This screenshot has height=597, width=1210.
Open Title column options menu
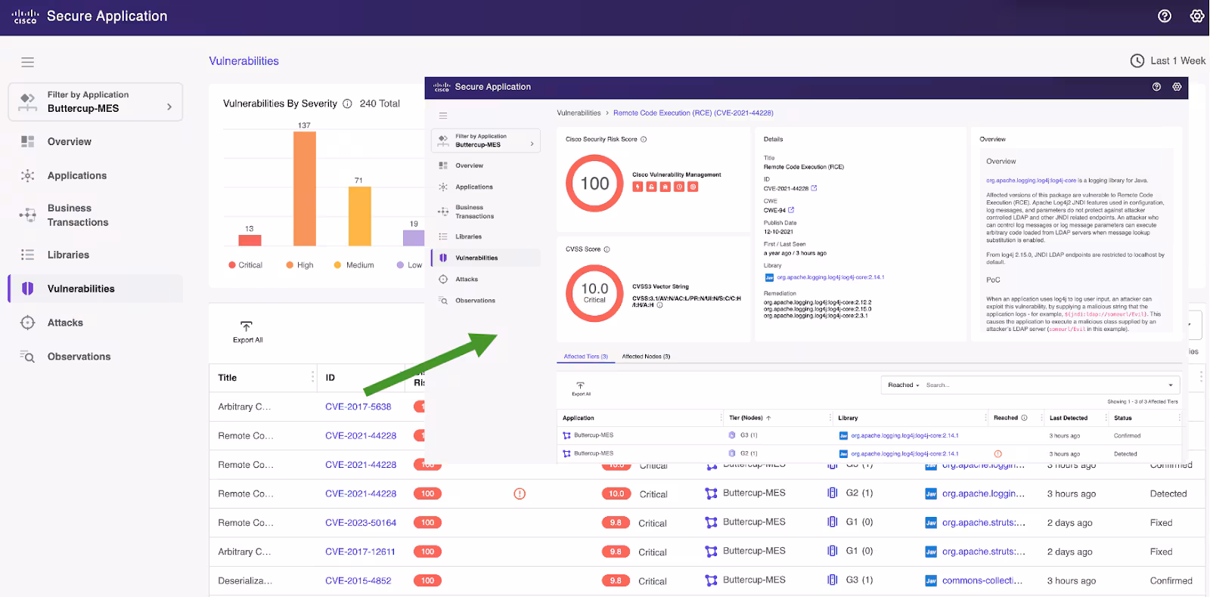pos(312,377)
